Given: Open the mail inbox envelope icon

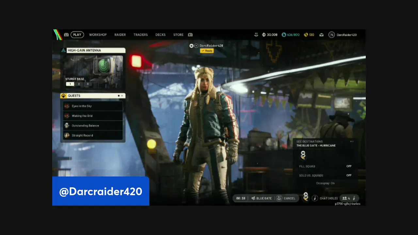Looking at the screenshot, I should pyautogui.click(x=321, y=35).
